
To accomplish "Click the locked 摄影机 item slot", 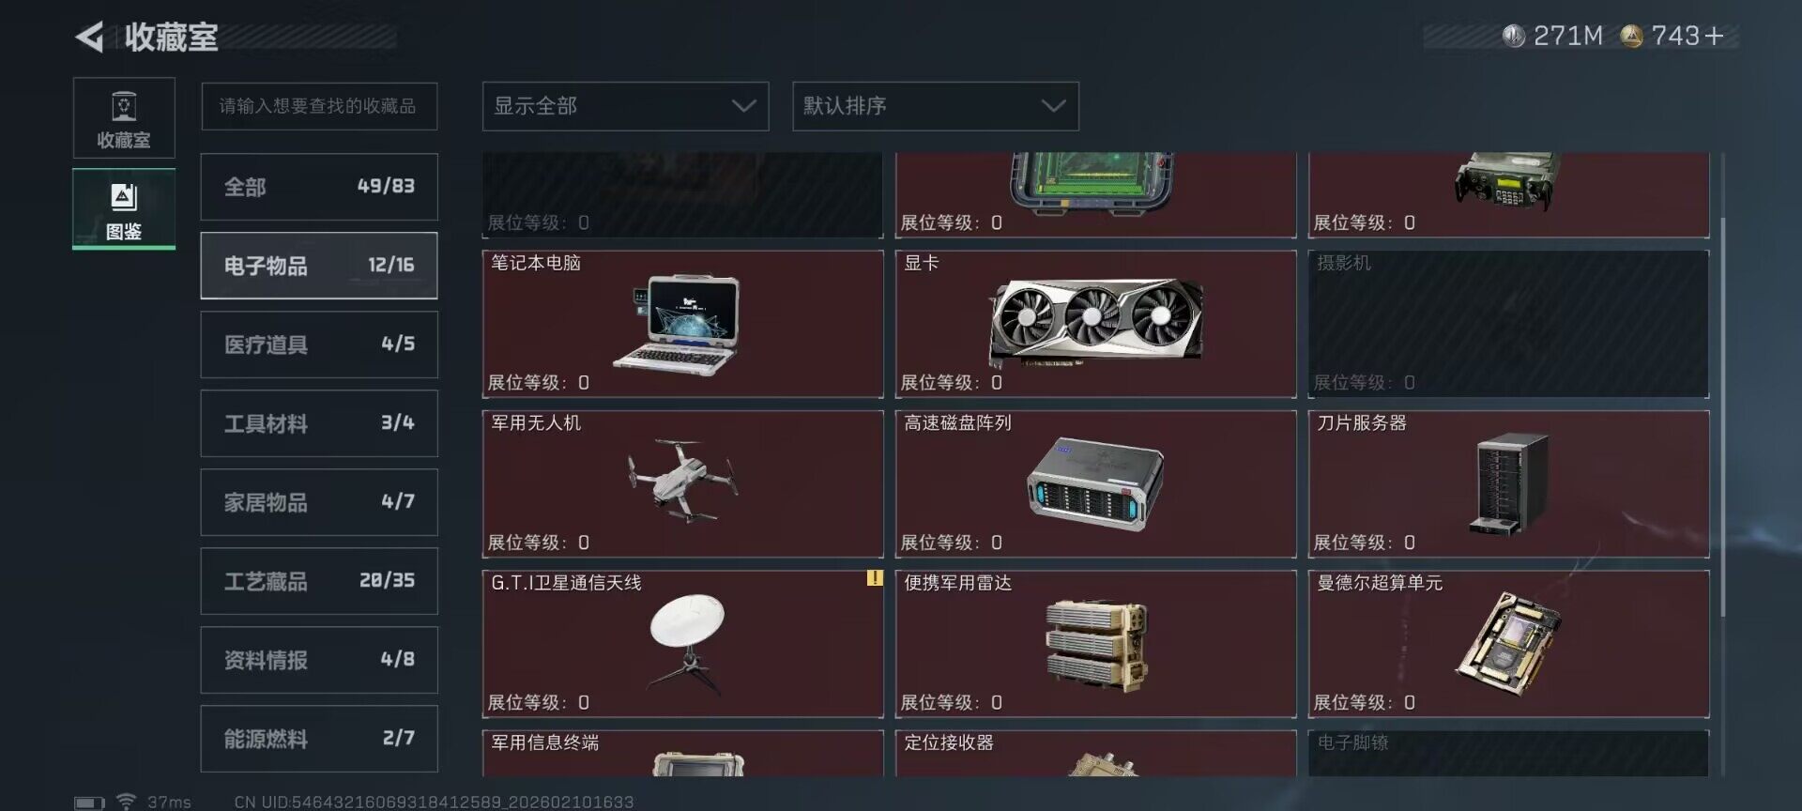I will 1508,324.
